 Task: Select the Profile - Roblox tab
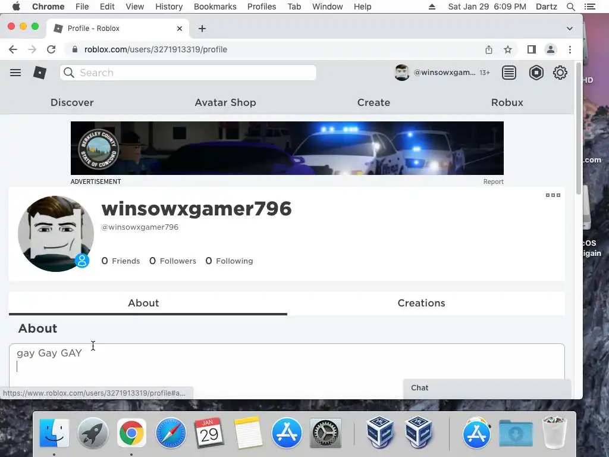click(118, 29)
